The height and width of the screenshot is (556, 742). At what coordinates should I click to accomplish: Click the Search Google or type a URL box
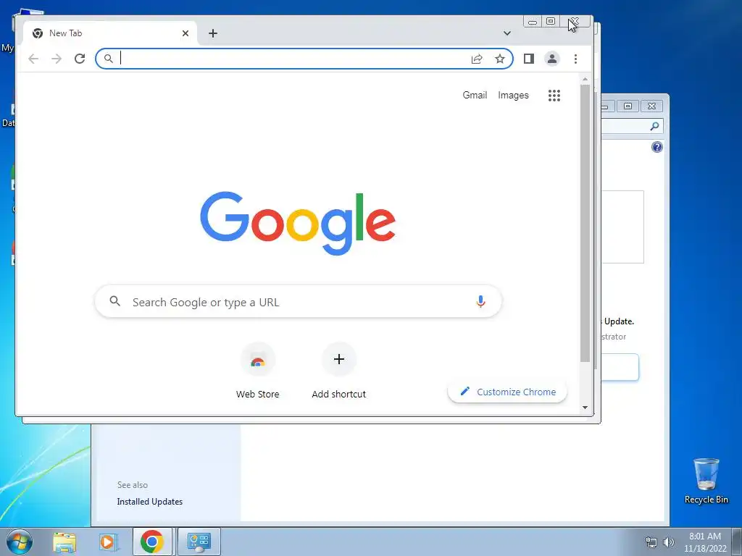298,302
